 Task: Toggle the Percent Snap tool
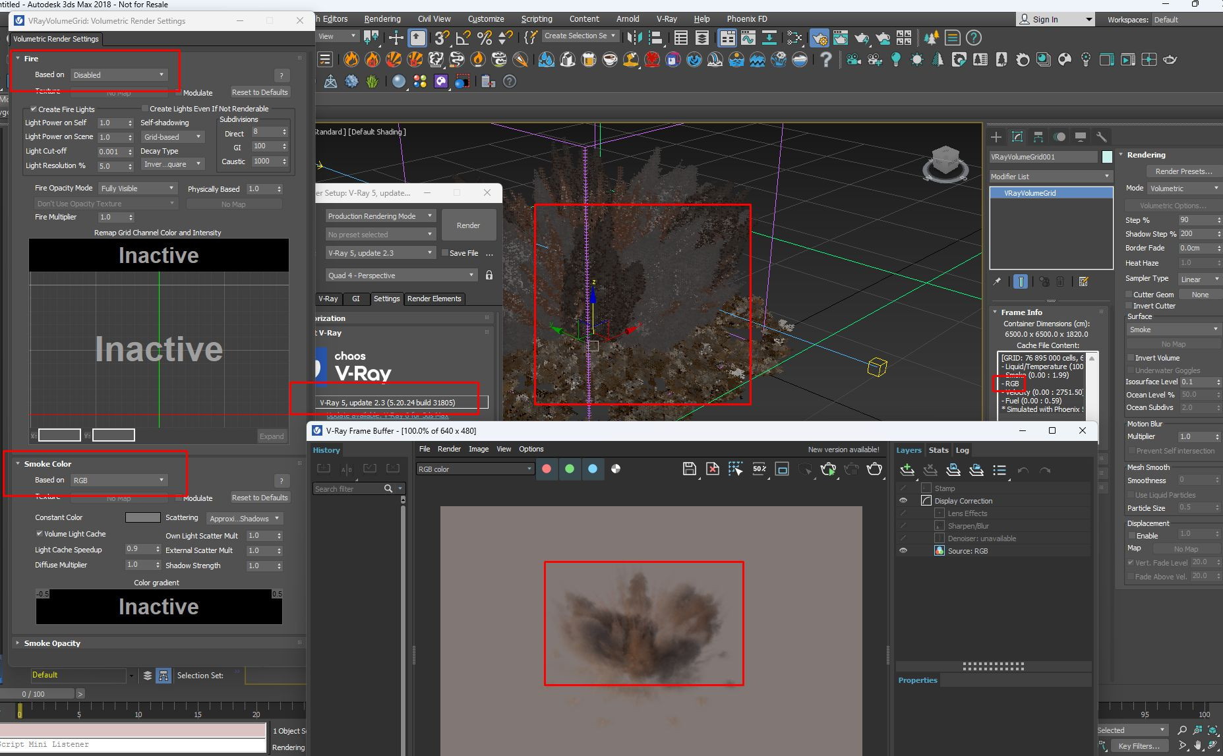point(485,38)
